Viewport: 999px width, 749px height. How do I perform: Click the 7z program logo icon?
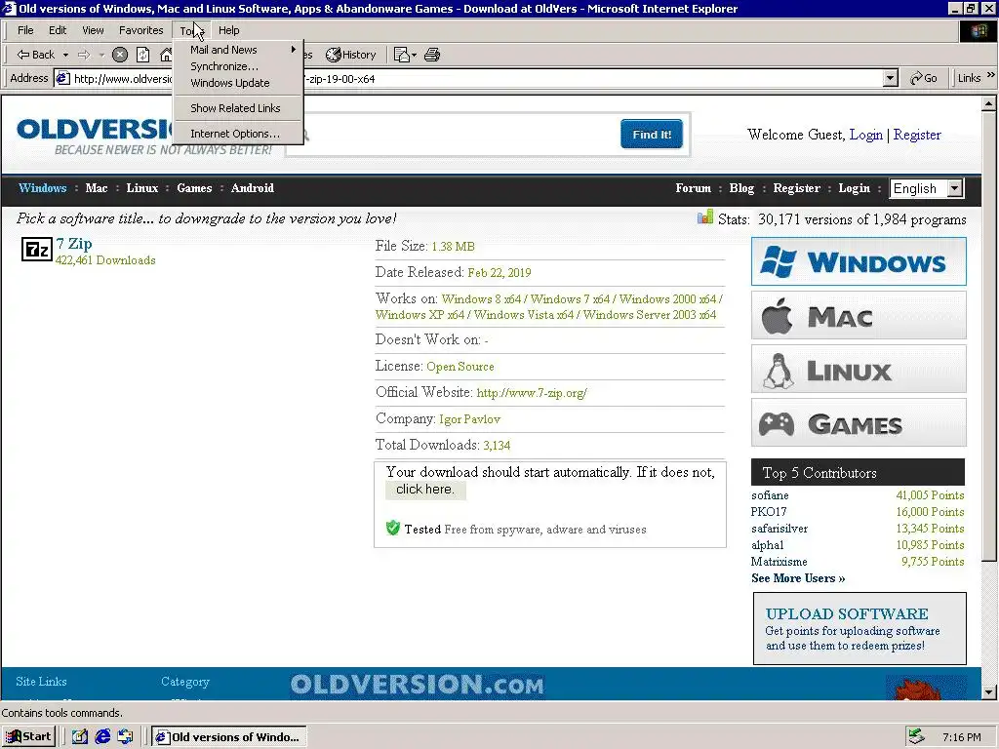pyautogui.click(x=36, y=250)
